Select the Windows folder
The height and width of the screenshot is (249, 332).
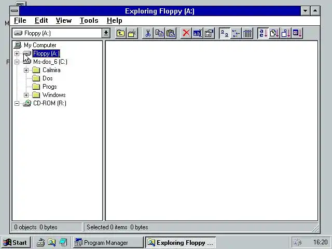(54, 95)
